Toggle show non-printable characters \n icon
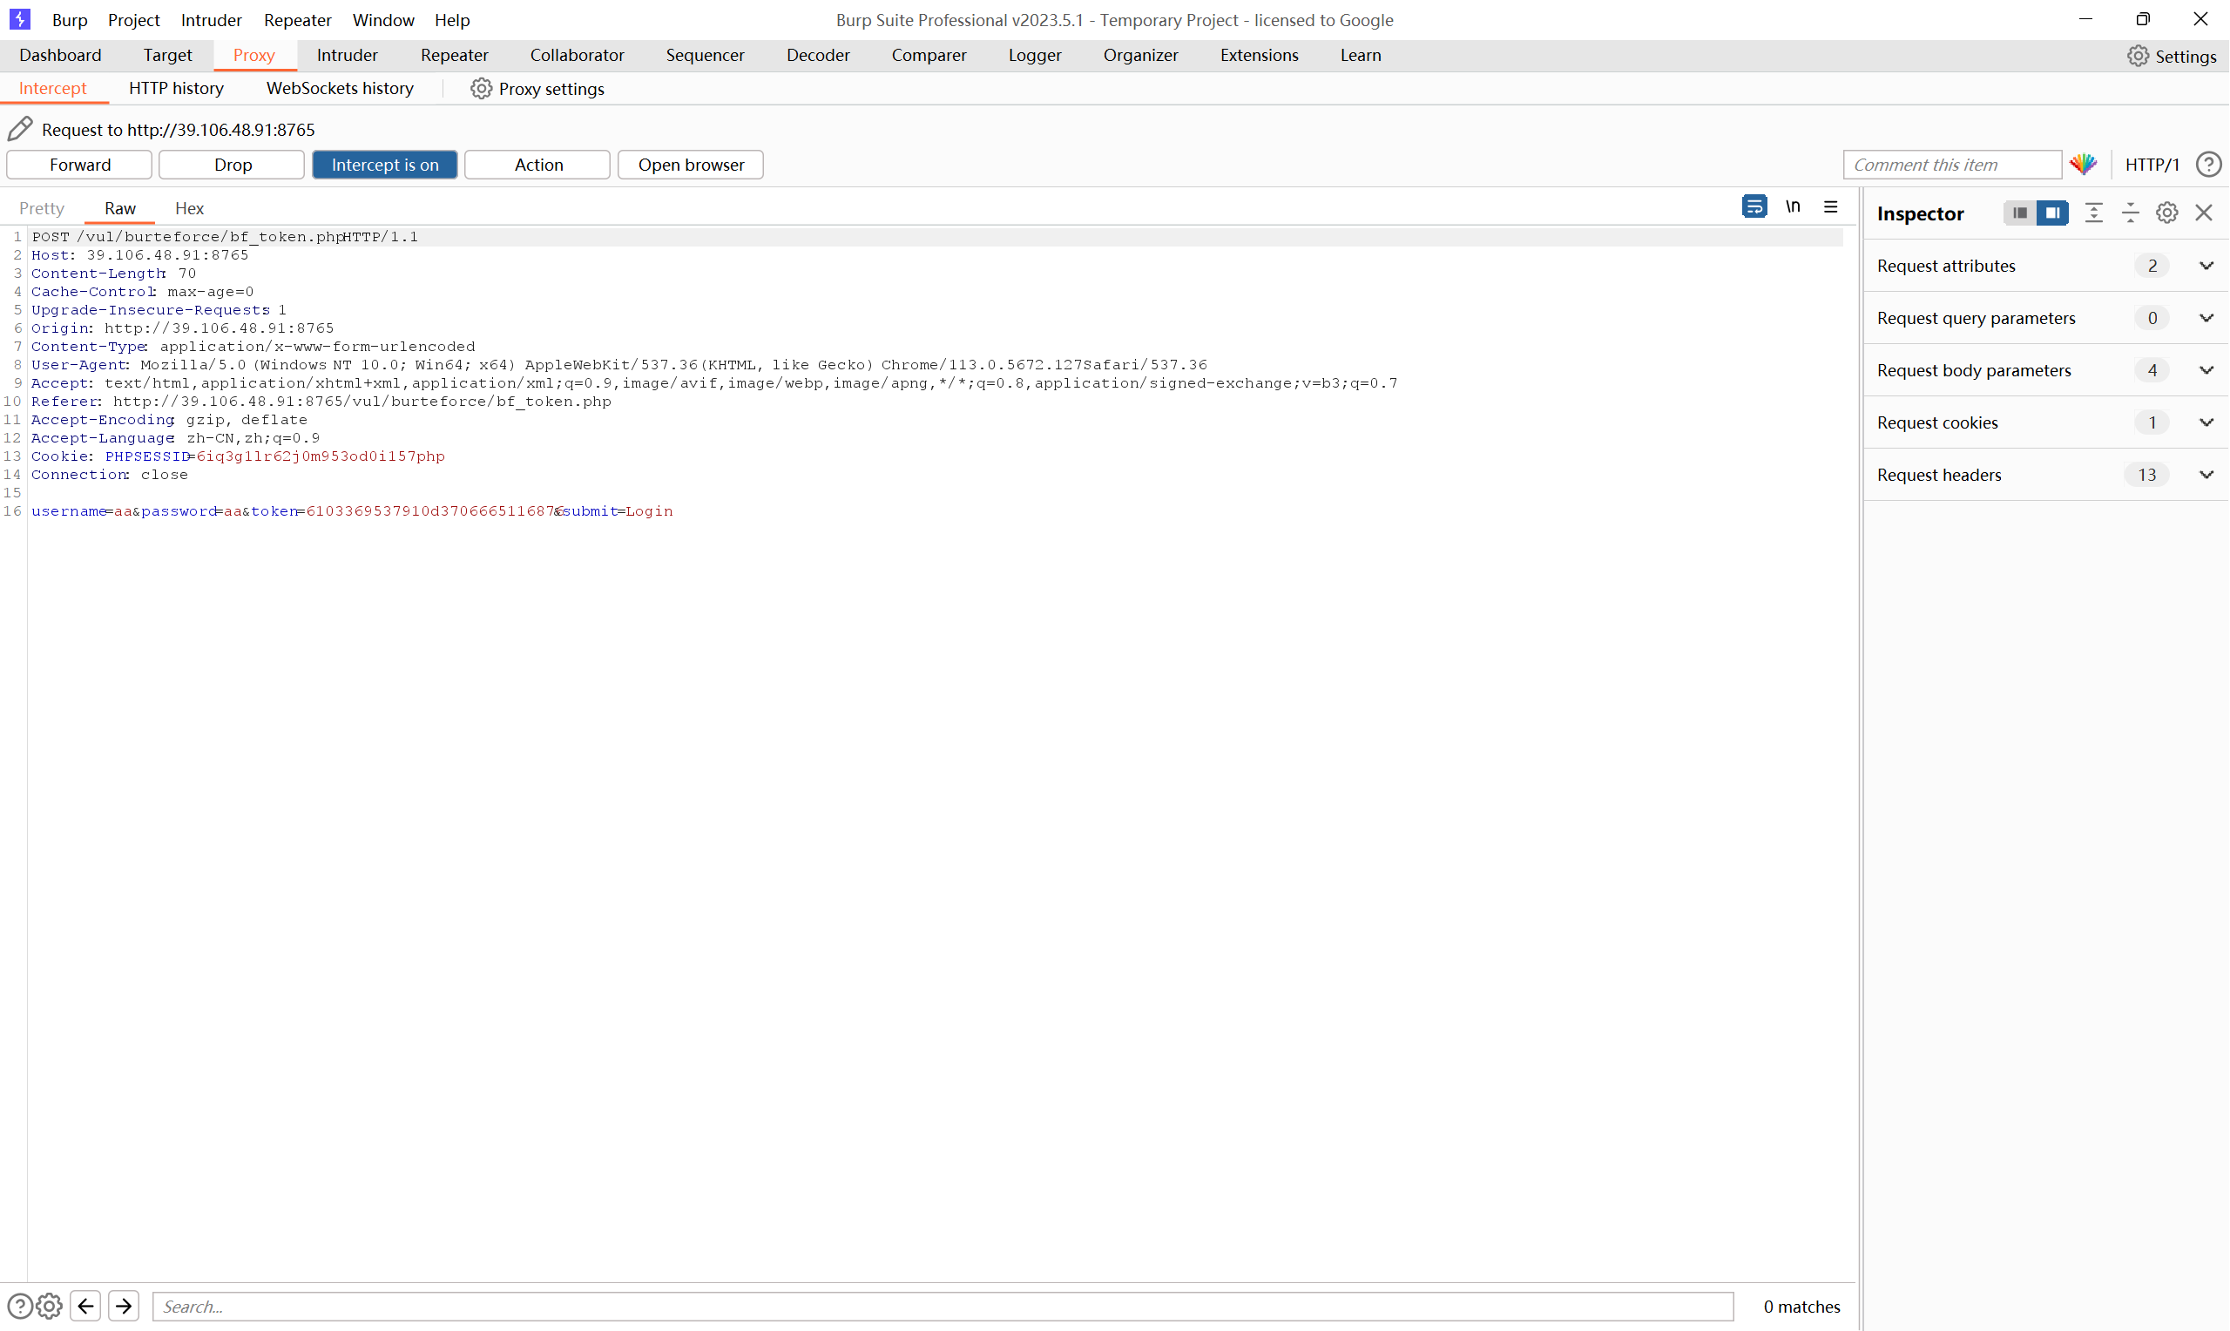The image size is (2230, 1331). coord(1793,207)
